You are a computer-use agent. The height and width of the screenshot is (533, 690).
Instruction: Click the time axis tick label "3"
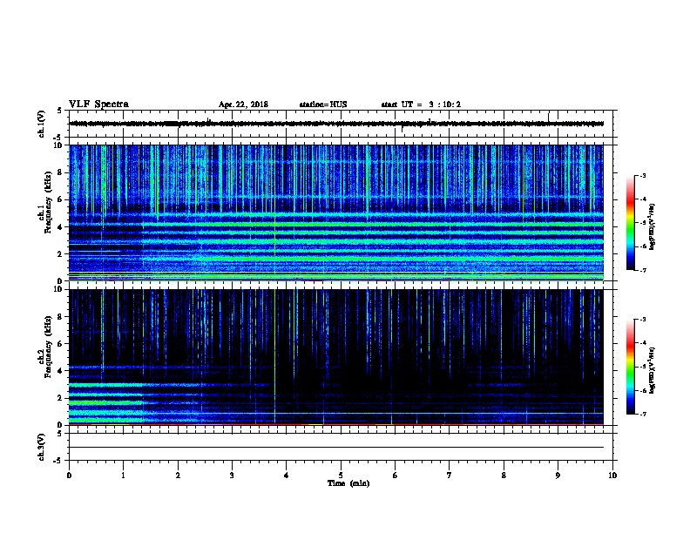[232, 476]
